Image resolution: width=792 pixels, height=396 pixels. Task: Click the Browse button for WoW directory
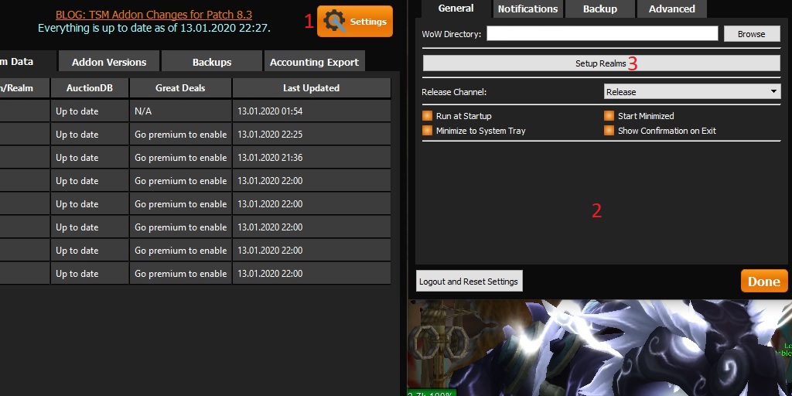pos(751,34)
